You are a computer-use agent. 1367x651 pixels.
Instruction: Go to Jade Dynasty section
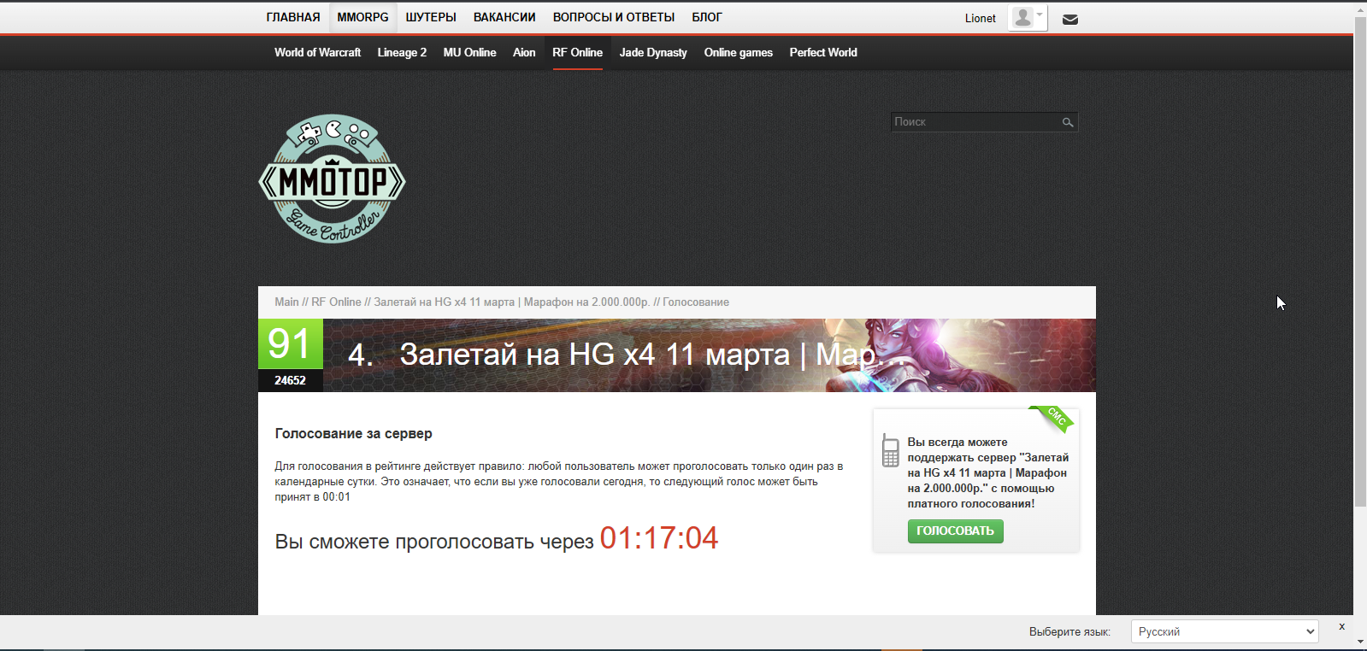click(x=653, y=52)
